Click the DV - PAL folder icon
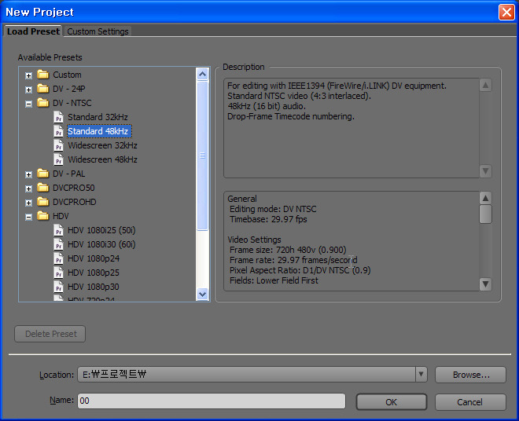The image size is (519, 421). (x=43, y=174)
